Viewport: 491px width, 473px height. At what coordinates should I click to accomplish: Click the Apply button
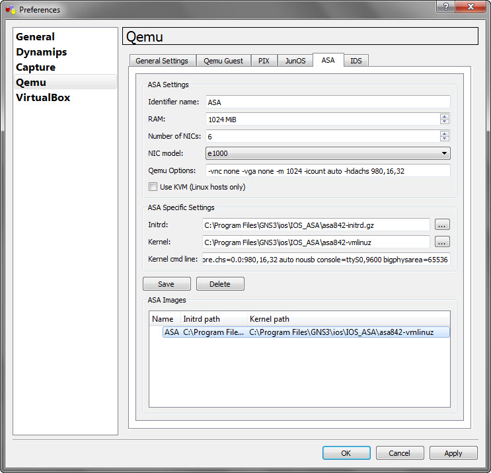(453, 453)
